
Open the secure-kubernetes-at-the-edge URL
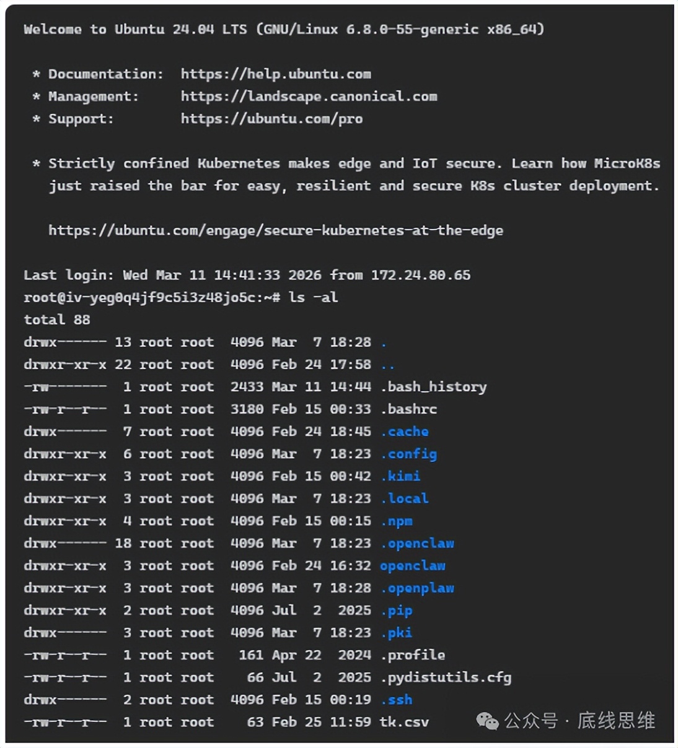coord(276,230)
